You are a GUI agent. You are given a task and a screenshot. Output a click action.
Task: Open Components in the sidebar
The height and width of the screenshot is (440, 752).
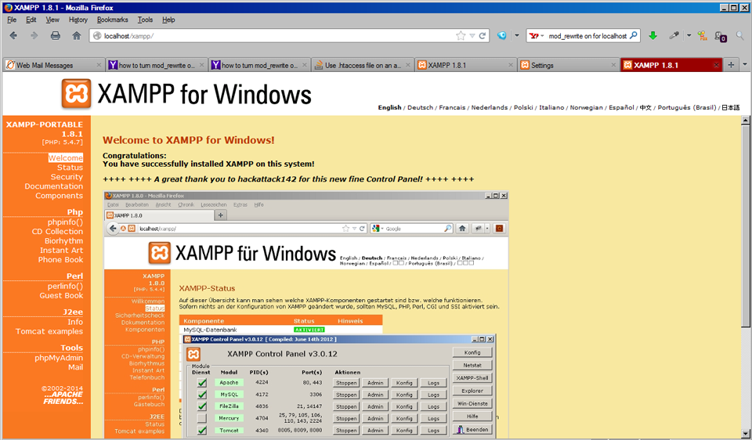59,196
